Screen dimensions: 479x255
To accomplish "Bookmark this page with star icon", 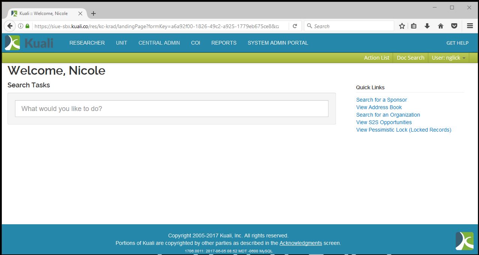I will pos(402,26).
